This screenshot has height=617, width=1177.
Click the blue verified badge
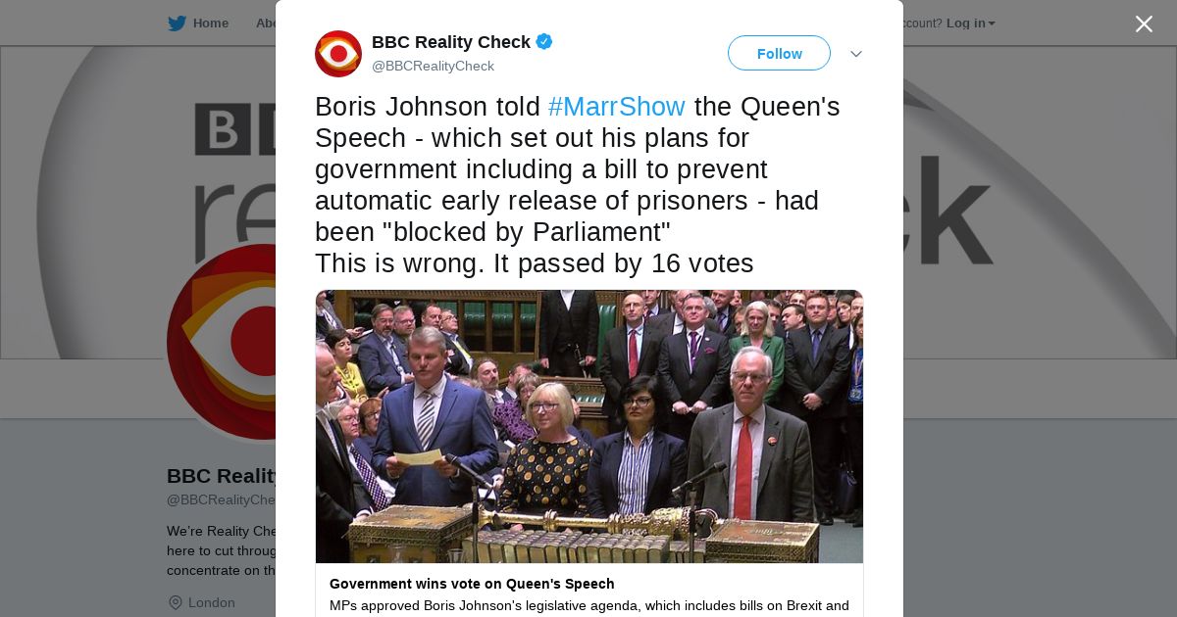tap(544, 42)
